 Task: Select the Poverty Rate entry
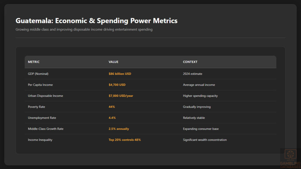coord(36,107)
